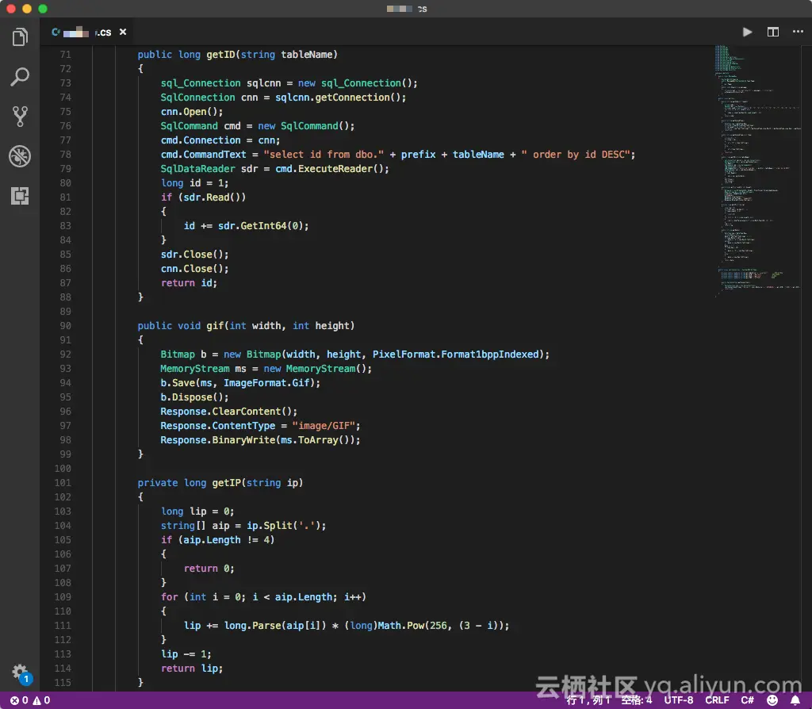Open the Search panel in activity bar
This screenshot has height=709, width=812.
[20, 77]
